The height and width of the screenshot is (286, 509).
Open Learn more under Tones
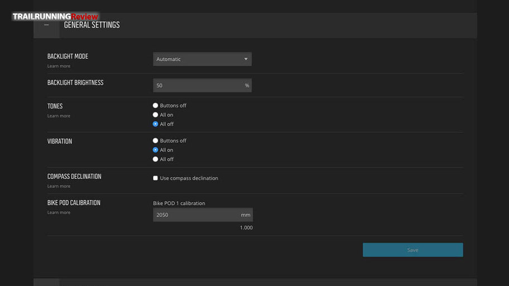click(59, 116)
